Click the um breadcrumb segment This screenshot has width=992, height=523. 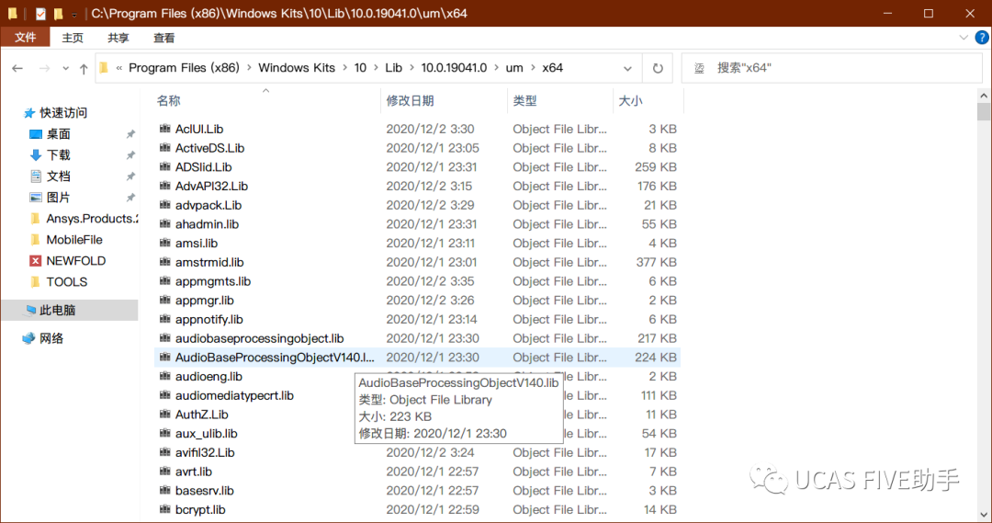point(514,68)
